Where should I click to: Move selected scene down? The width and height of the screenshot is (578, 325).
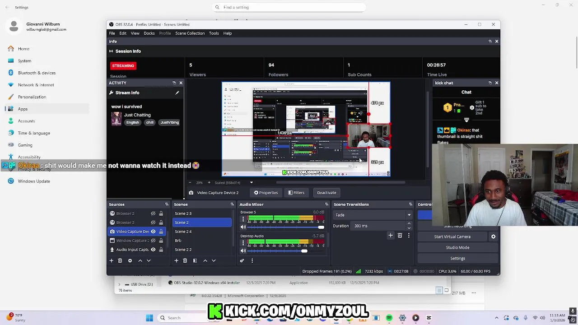coord(214,260)
